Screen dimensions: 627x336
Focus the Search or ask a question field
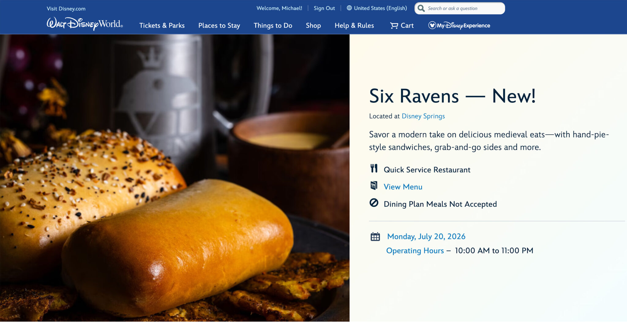pos(460,8)
